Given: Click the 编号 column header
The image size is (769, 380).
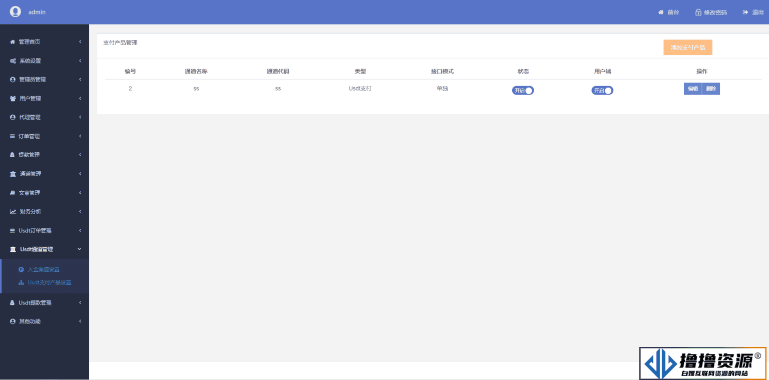Looking at the screenshot, I should (x=130, y=72).
